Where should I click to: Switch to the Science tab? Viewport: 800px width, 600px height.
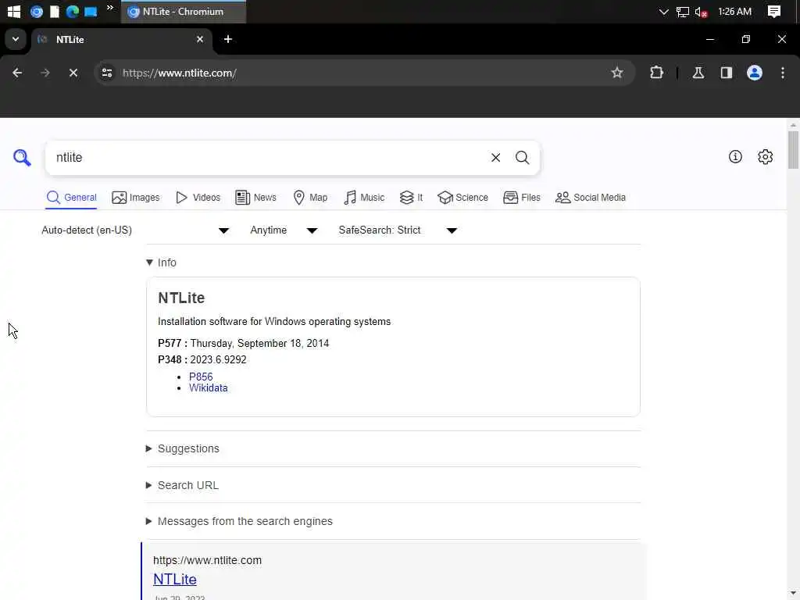click(462, 198)
